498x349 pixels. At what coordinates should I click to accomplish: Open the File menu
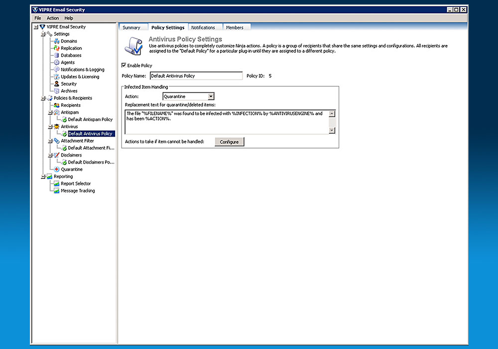tap(38, 18)
